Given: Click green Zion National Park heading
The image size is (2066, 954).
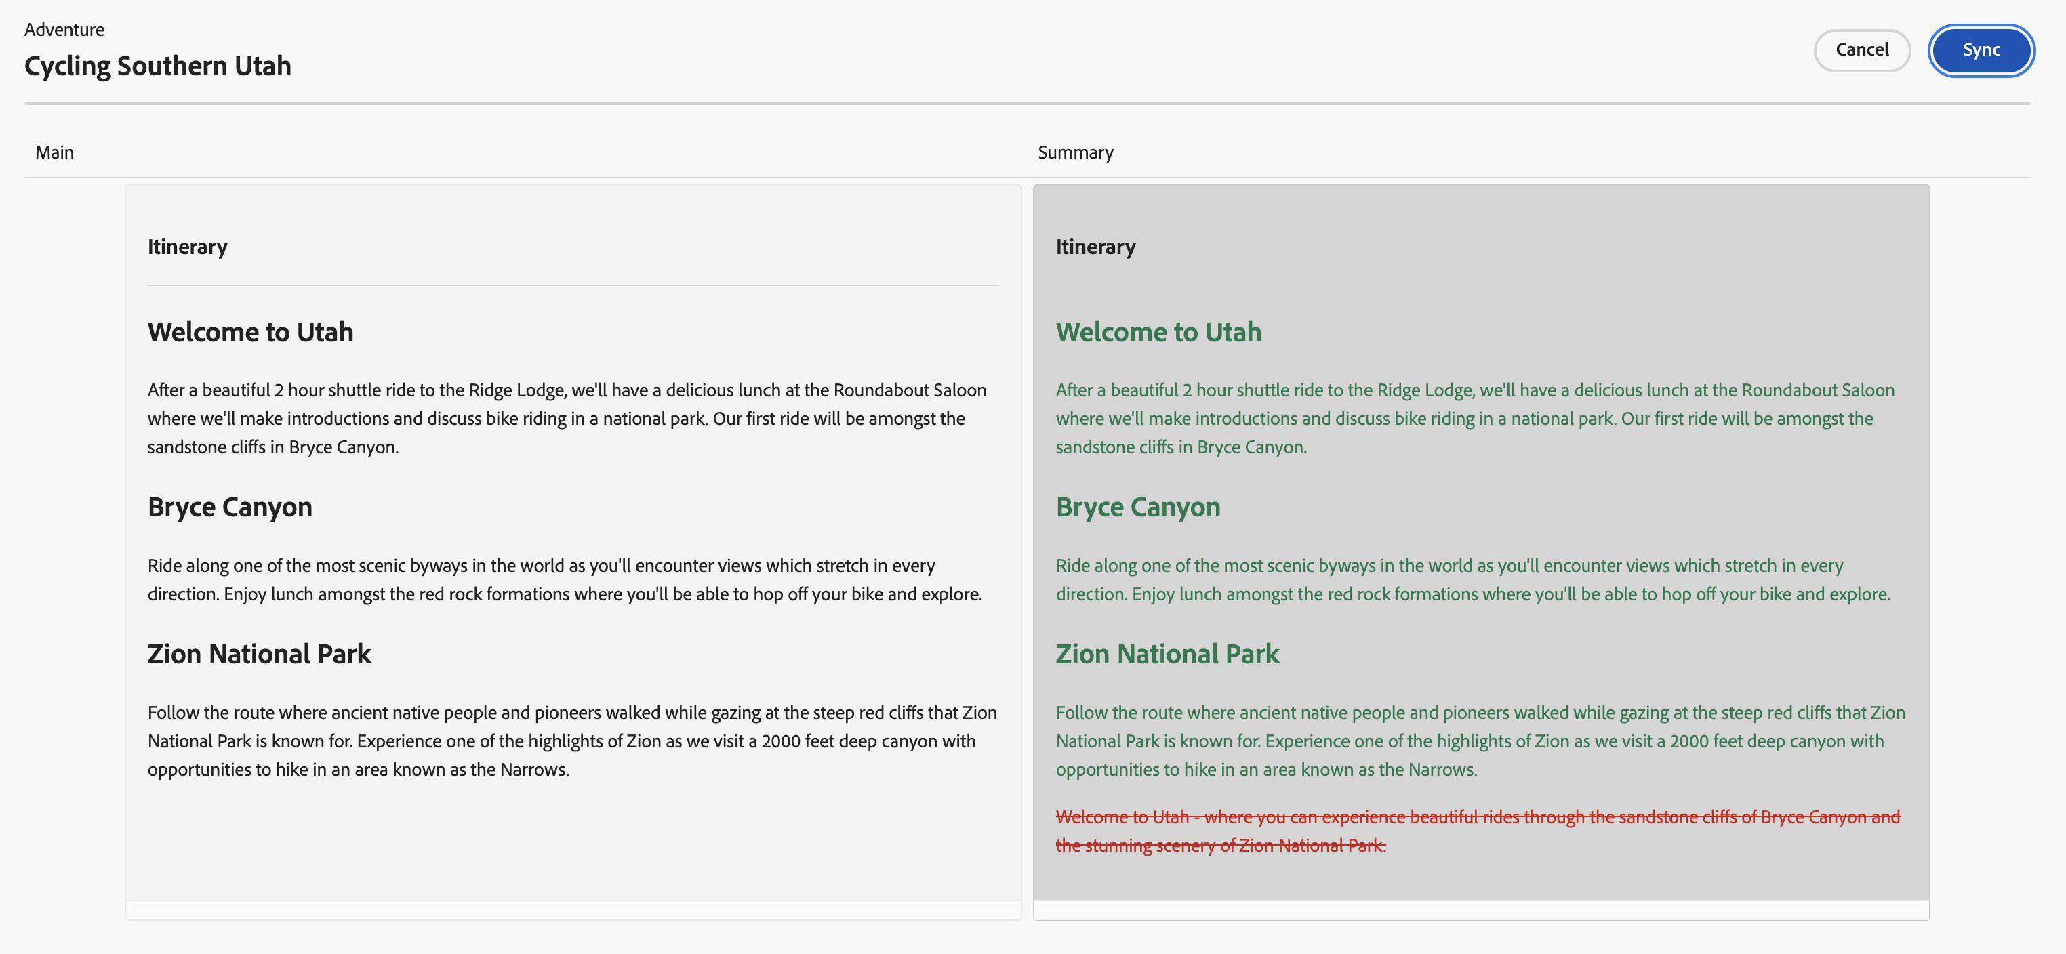Looking at the screenshot, I should [1167, 654].
